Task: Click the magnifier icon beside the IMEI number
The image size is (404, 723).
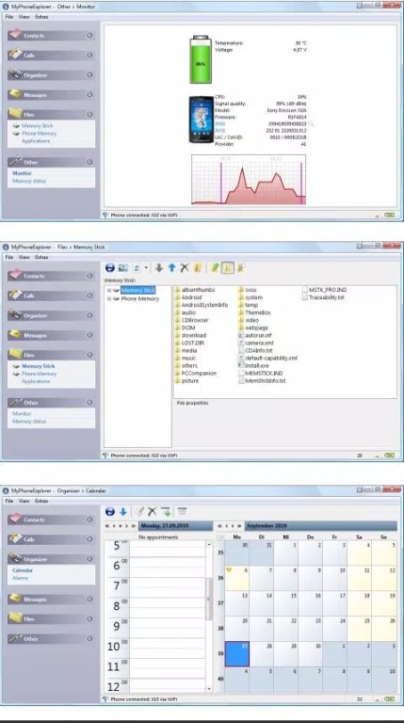Action: coord(311,124)
